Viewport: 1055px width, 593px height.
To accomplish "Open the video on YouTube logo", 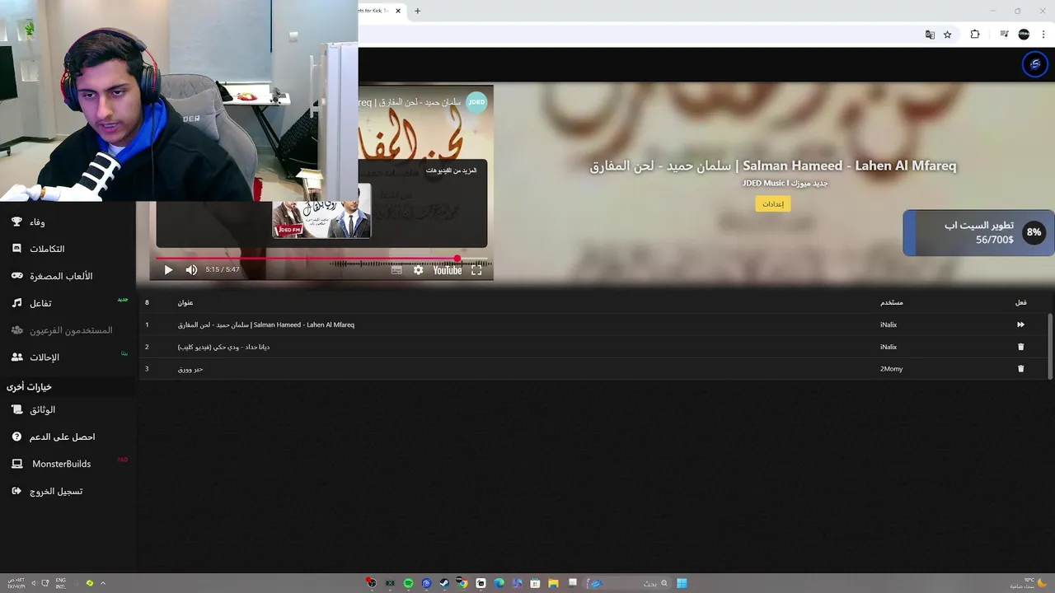I will pos(448,270).
